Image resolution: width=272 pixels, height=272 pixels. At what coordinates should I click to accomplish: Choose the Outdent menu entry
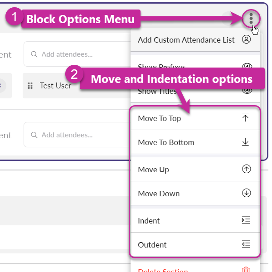point(152,245)
